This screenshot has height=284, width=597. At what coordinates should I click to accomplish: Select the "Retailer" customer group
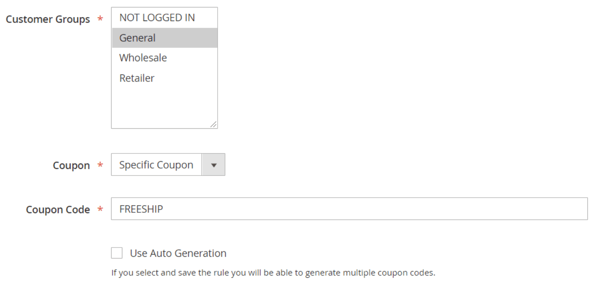click(136, 77)
